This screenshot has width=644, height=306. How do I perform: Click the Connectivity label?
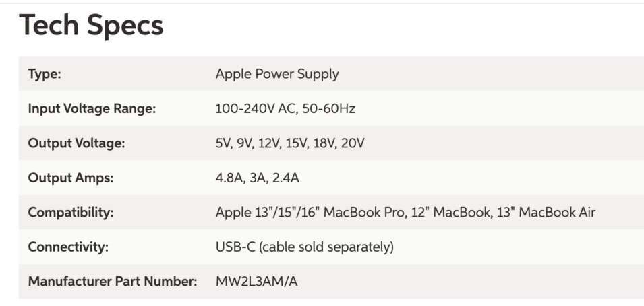(68, 247)
